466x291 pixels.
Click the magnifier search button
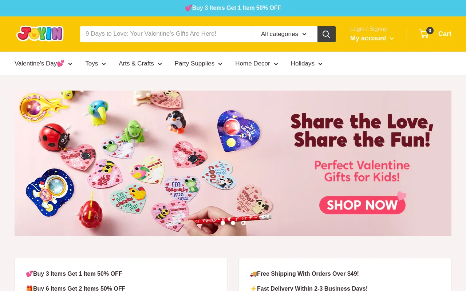[327, 34]
